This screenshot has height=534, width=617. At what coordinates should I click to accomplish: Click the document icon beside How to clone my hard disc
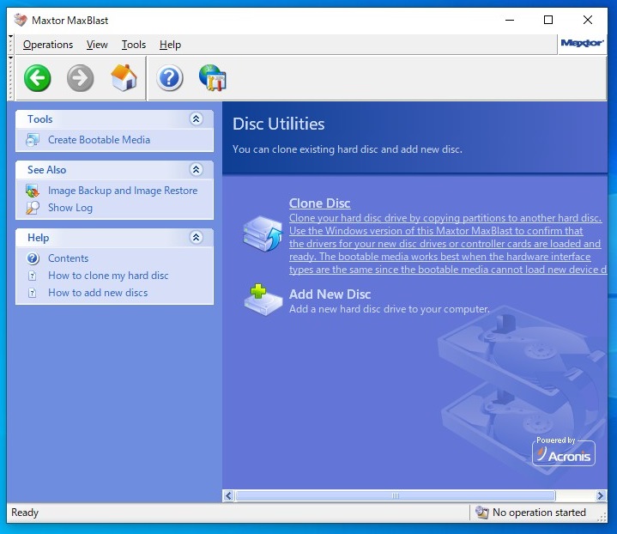pos(33,276)
